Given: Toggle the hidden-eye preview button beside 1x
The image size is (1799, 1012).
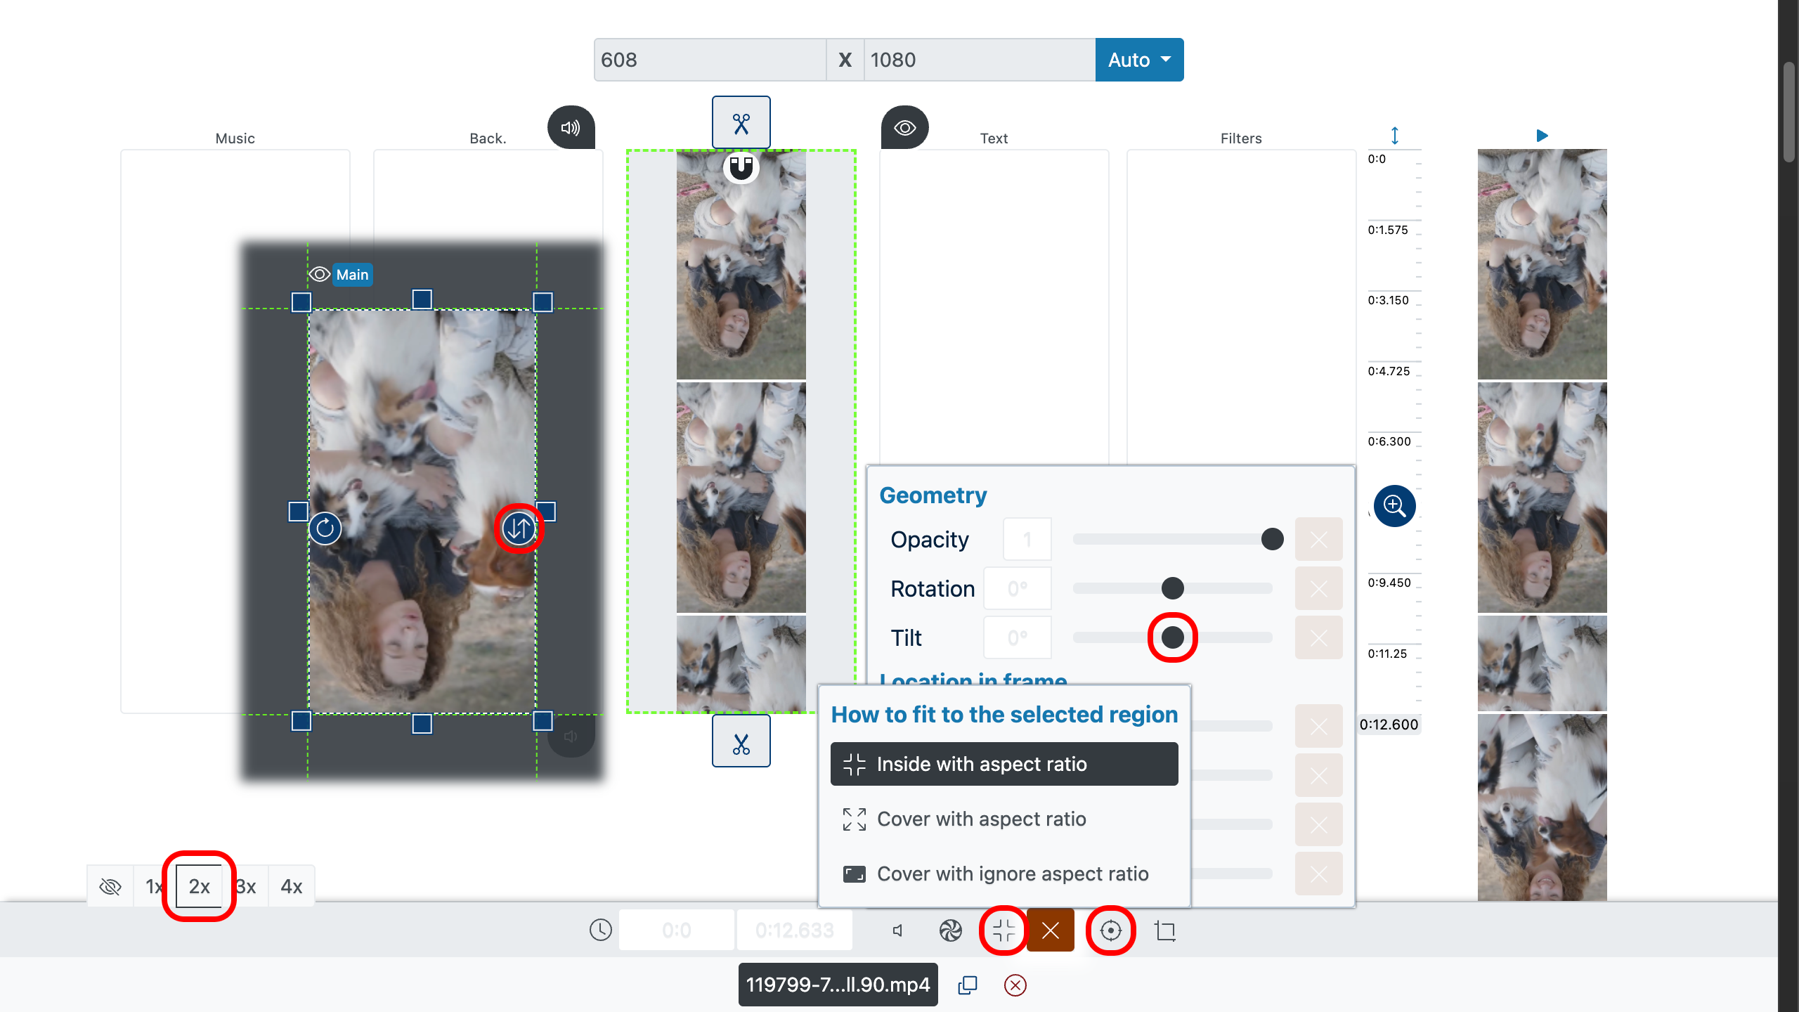Looking at the screenshot, I should pos(110,886).
